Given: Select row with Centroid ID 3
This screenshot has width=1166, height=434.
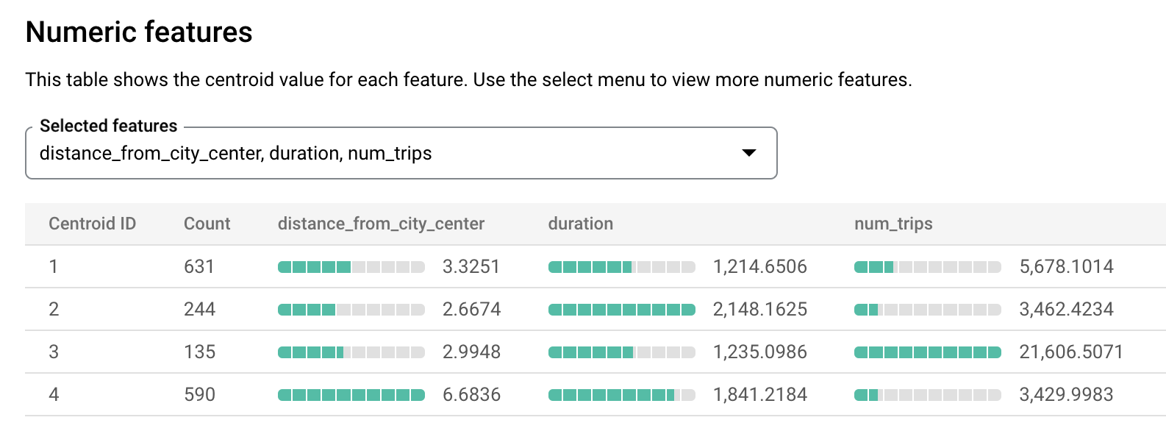Looking at the screenshot, I should pos(54,352).
